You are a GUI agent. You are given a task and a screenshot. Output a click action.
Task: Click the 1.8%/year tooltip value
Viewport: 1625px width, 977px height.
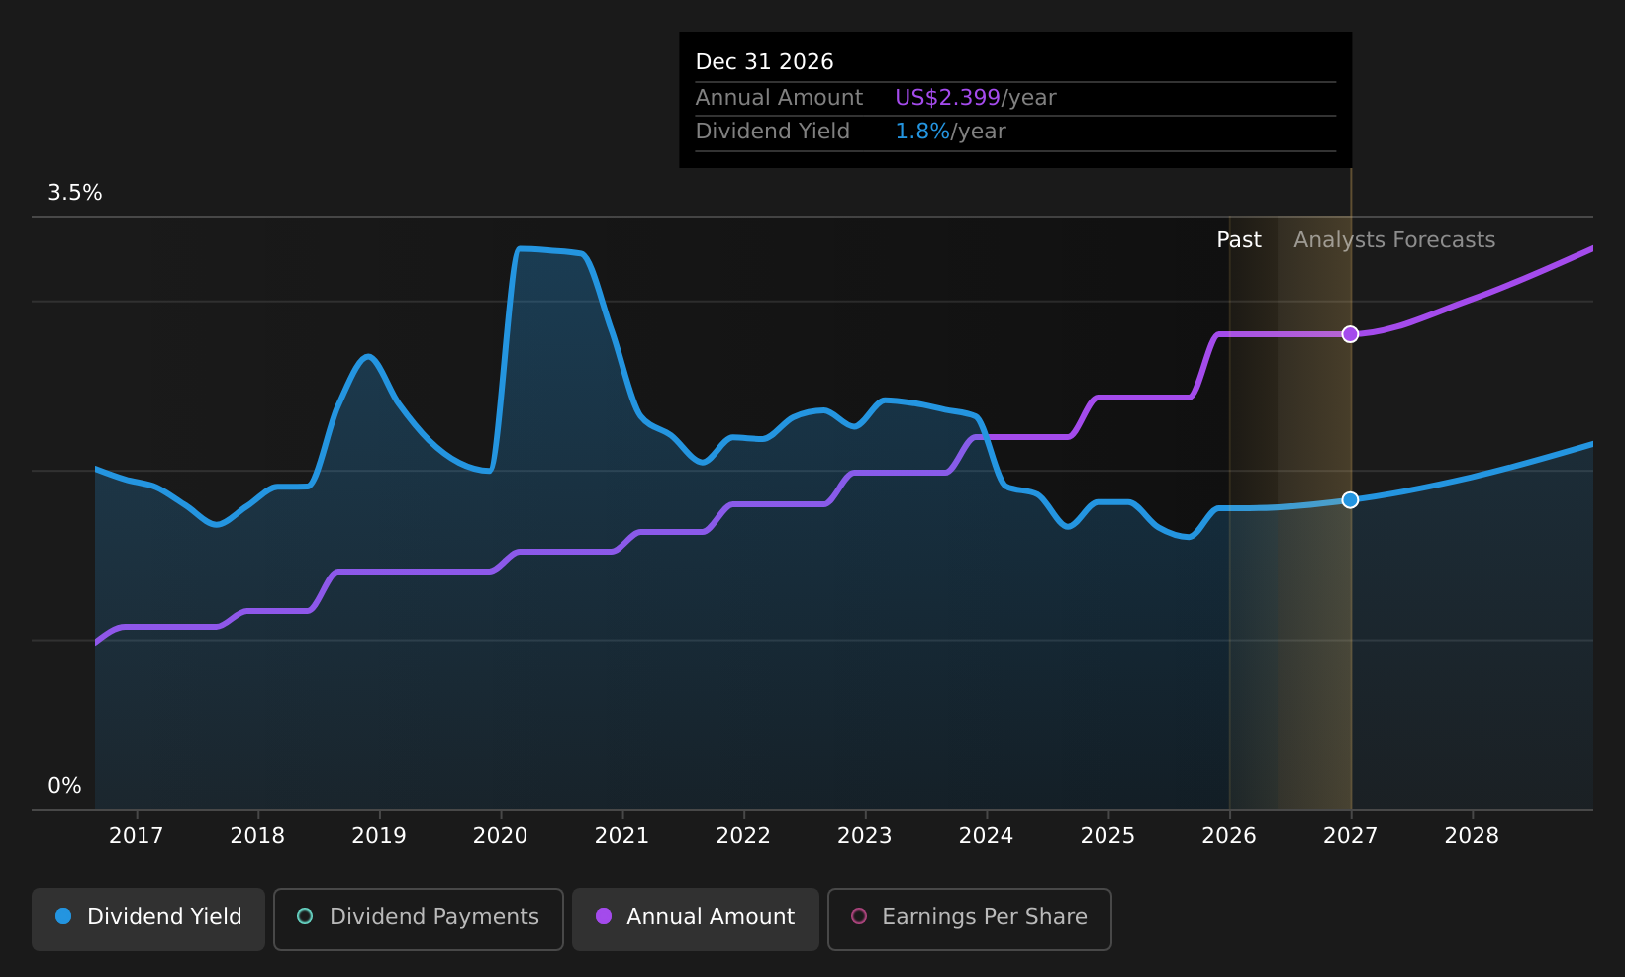[x=950, y=132]
